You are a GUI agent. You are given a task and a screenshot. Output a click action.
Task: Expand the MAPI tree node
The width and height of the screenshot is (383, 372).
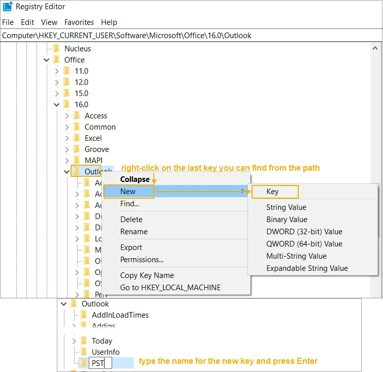(x=67, y=161)
